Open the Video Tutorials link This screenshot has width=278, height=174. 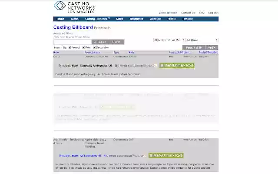168,13
